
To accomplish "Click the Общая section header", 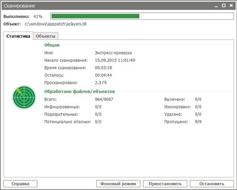I will coord(52,45).
